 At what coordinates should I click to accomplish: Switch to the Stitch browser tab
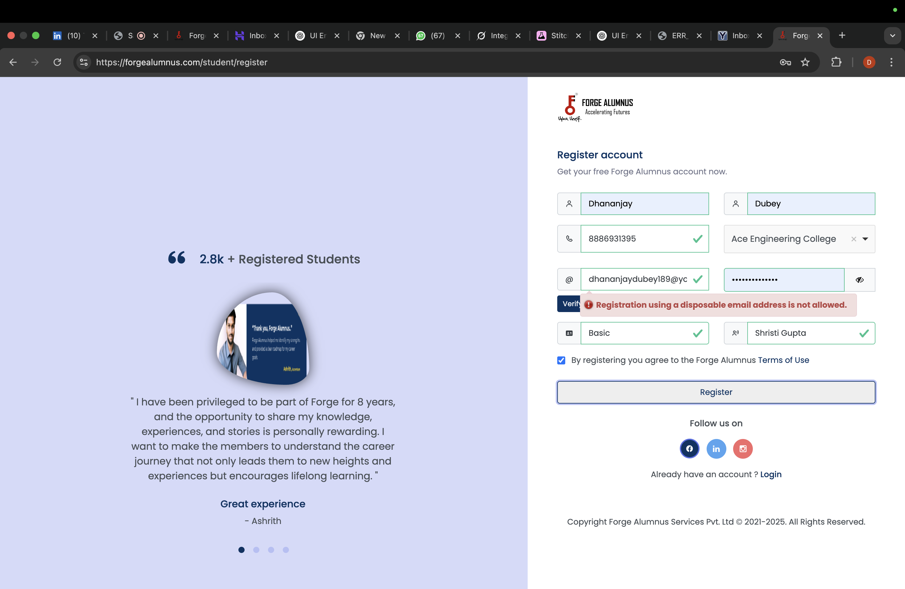coord(557,35)
